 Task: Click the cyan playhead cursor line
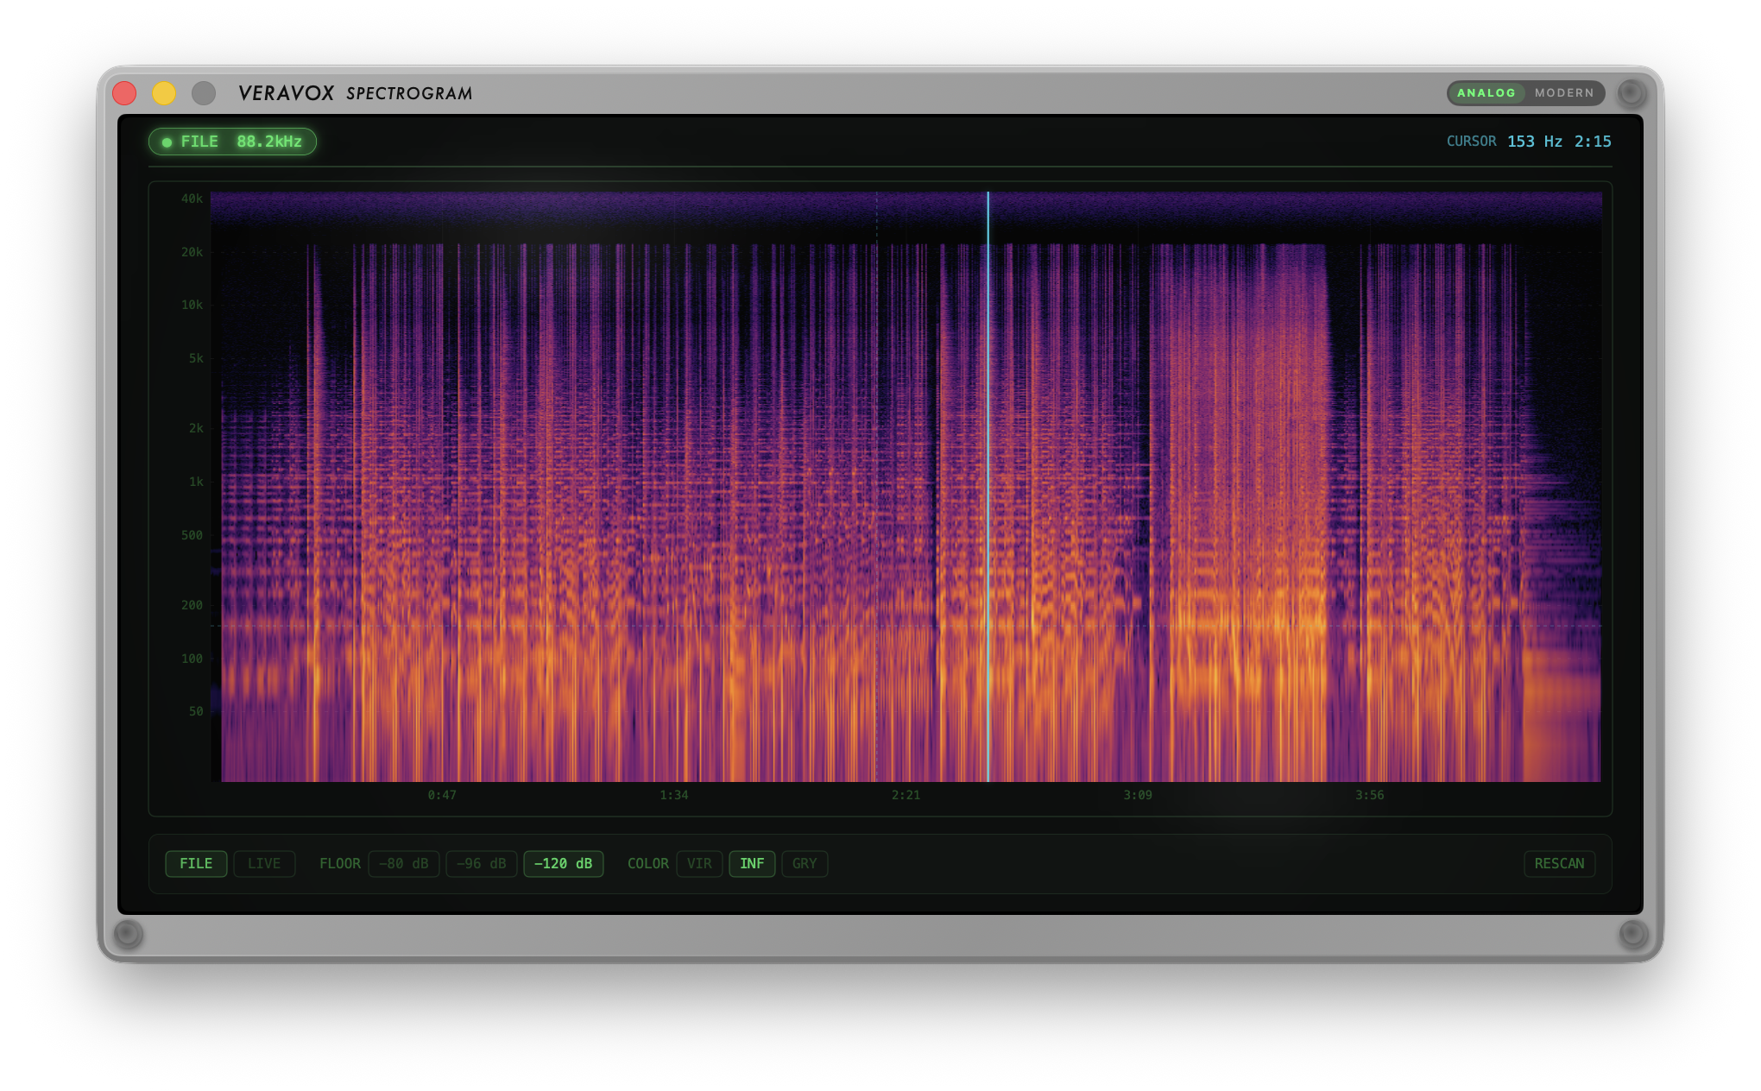point(988,487)
